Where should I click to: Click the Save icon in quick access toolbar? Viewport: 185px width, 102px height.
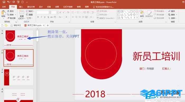pos(4,2)
